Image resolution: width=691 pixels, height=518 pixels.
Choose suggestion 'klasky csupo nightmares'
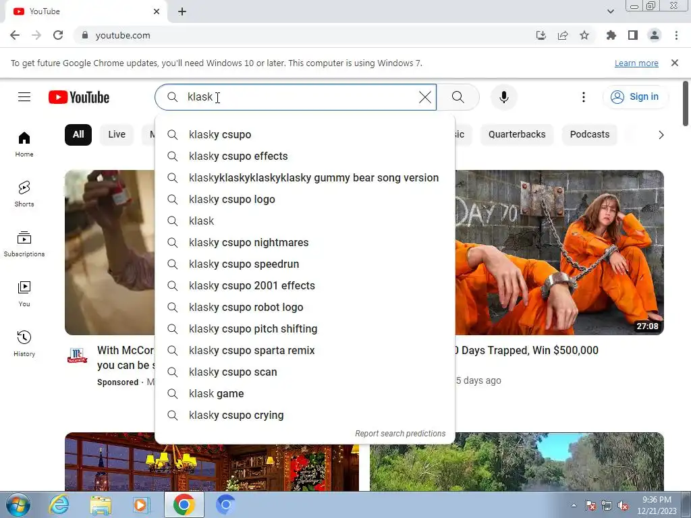pyautogui.click(x=305, y=242)
